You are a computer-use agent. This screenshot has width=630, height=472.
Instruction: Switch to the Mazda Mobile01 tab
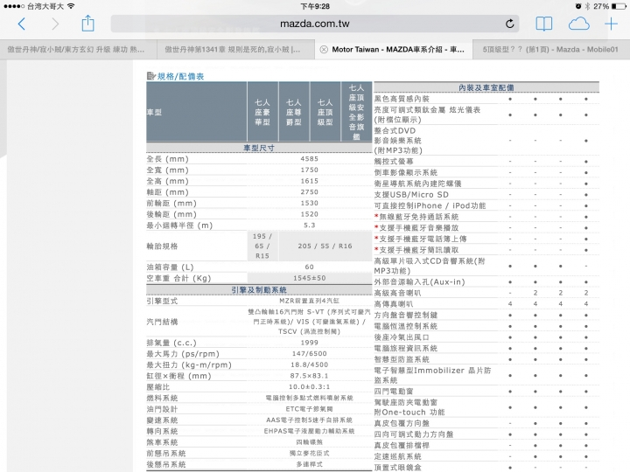[551, 49]
